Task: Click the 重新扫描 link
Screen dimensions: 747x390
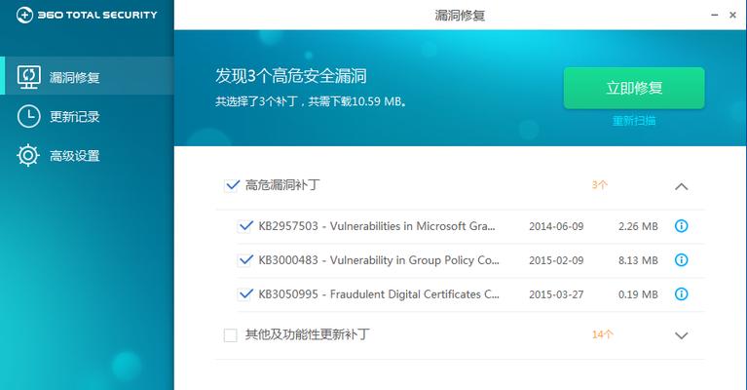Action: click(634, 121)
